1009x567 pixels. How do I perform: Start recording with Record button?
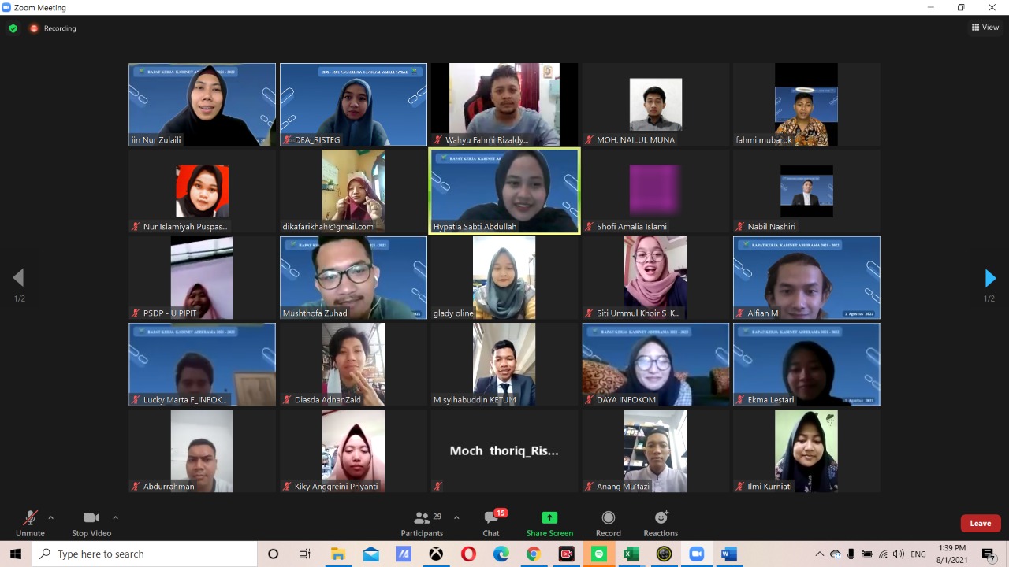608,523
